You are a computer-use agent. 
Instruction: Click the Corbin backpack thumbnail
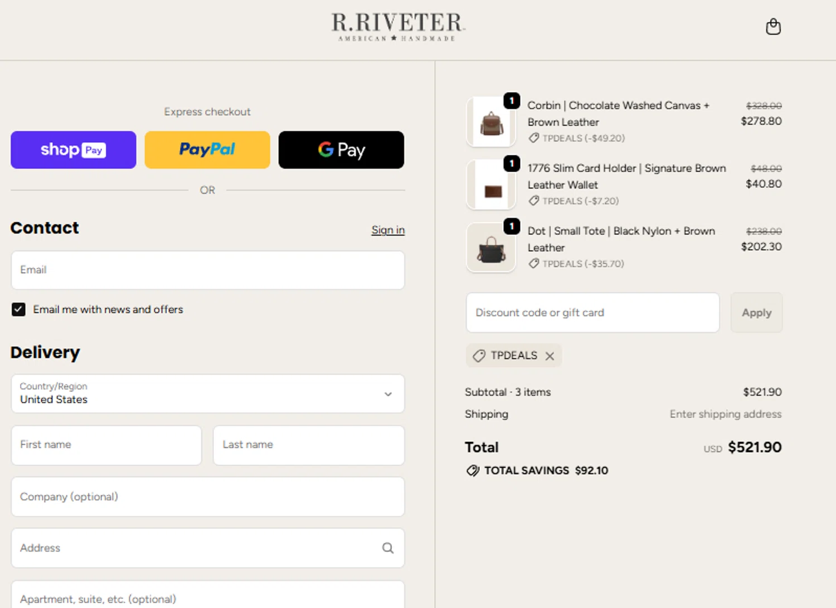(491, 122)
